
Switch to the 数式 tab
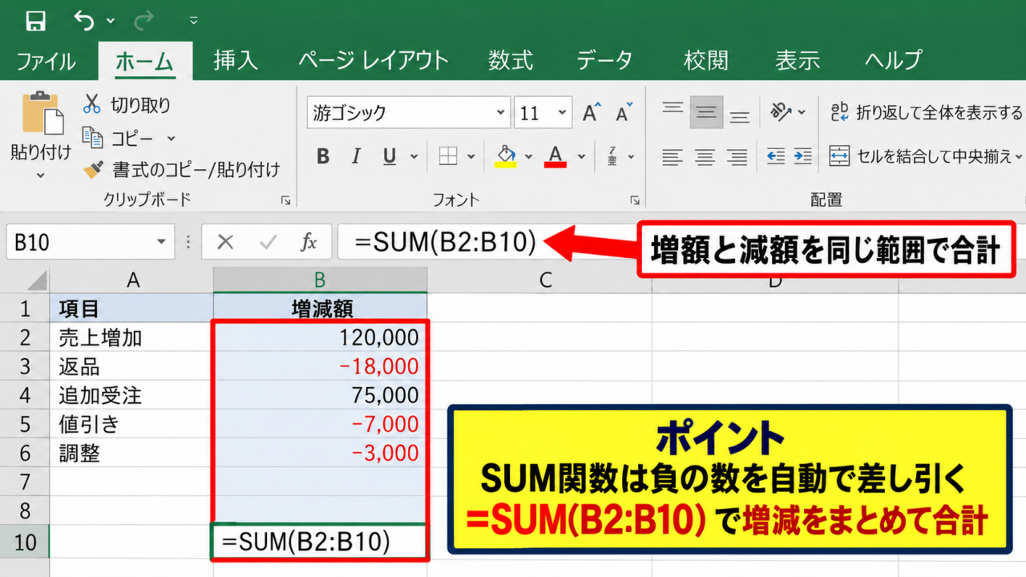pyautogui.click(x=510, y=61)
